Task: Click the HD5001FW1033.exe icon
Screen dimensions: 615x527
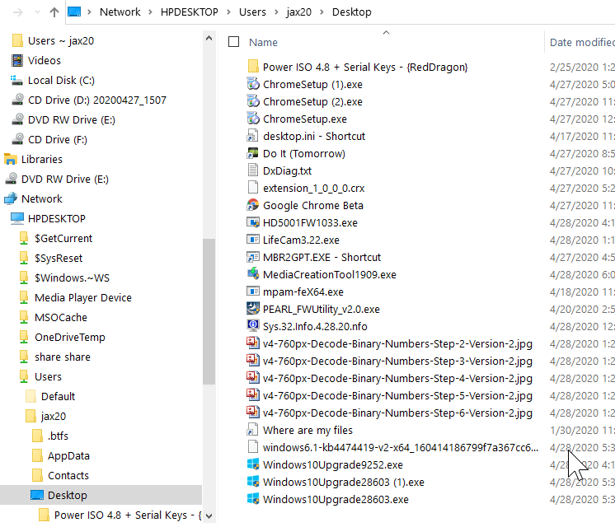Action: coord(253,222)
